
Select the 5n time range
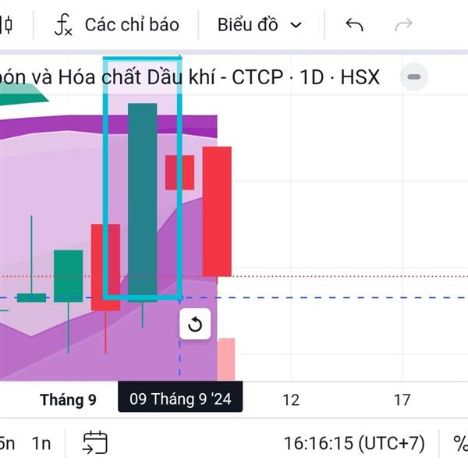coord(6,443)
